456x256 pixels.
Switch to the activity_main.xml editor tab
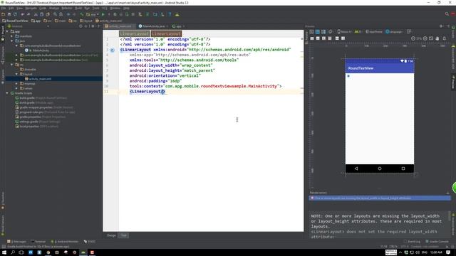click(120, 26)
